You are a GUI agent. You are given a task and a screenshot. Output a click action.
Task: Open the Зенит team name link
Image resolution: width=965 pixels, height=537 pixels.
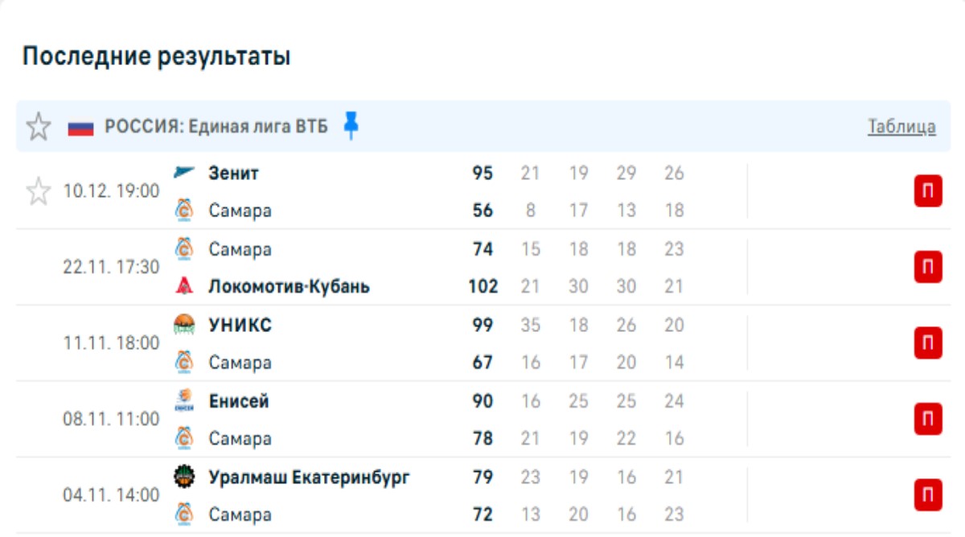pyautogui.click(x=233, y=173)
